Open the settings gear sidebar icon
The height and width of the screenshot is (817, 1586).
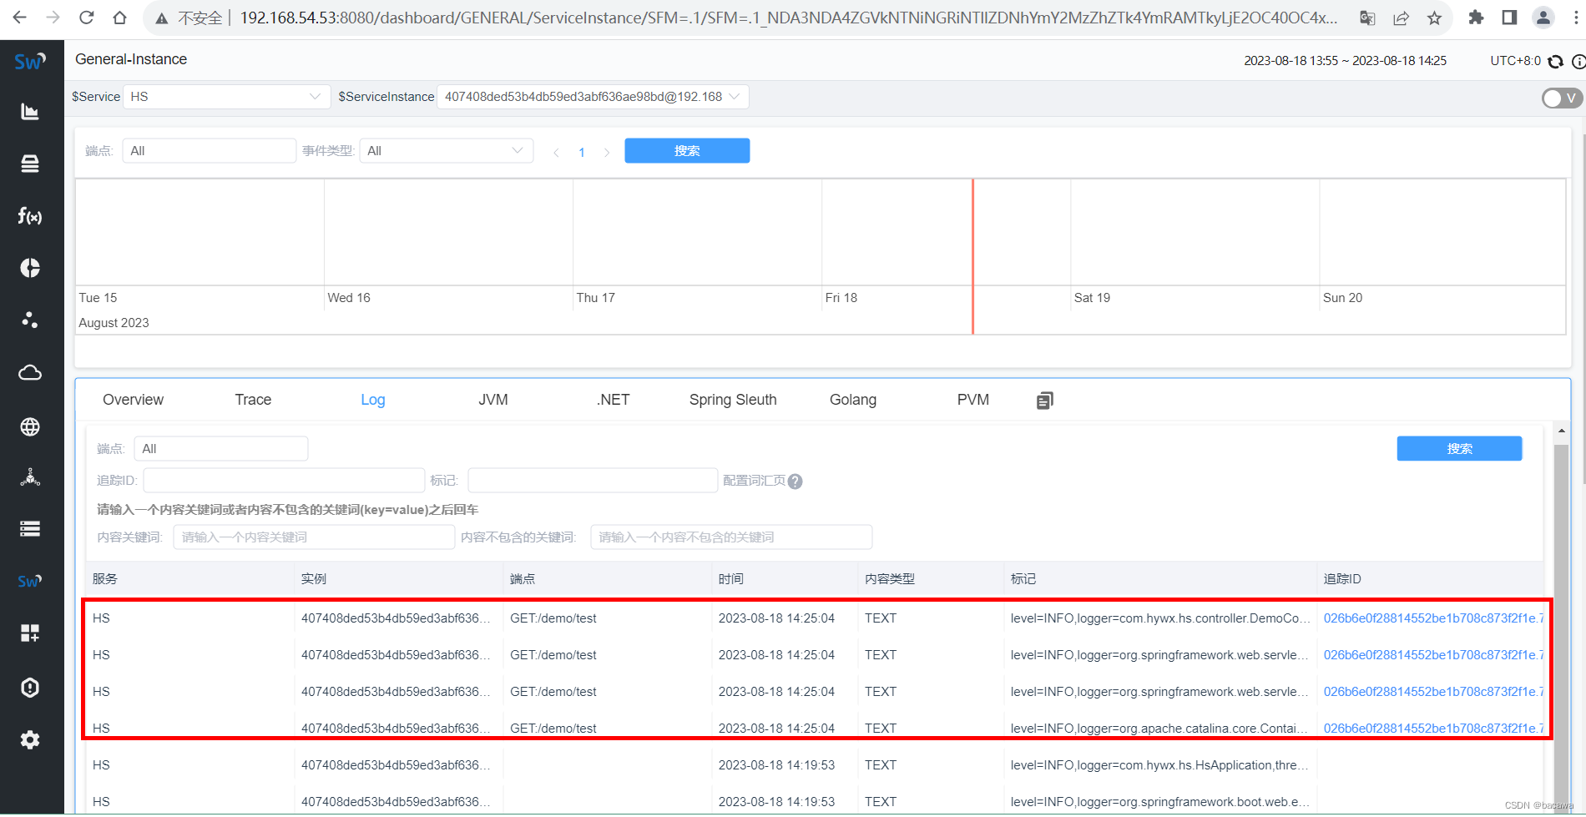(x=30, y=739)
